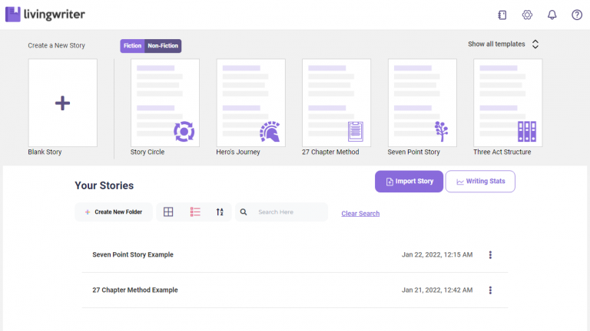Viewport: 590px width, 331px height.
Task: Switch to Non-Fiction templates
Action: (x=164, y=46)
